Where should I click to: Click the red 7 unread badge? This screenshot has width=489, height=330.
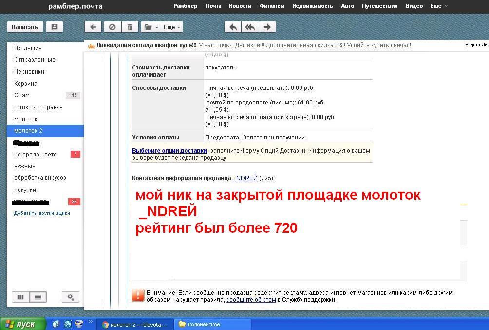click(75, 154)
